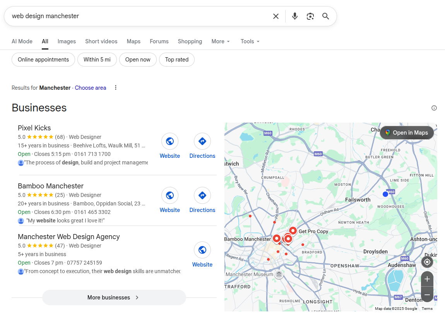Switch to the AI Mode tab
445x318 pixels.
22,41
